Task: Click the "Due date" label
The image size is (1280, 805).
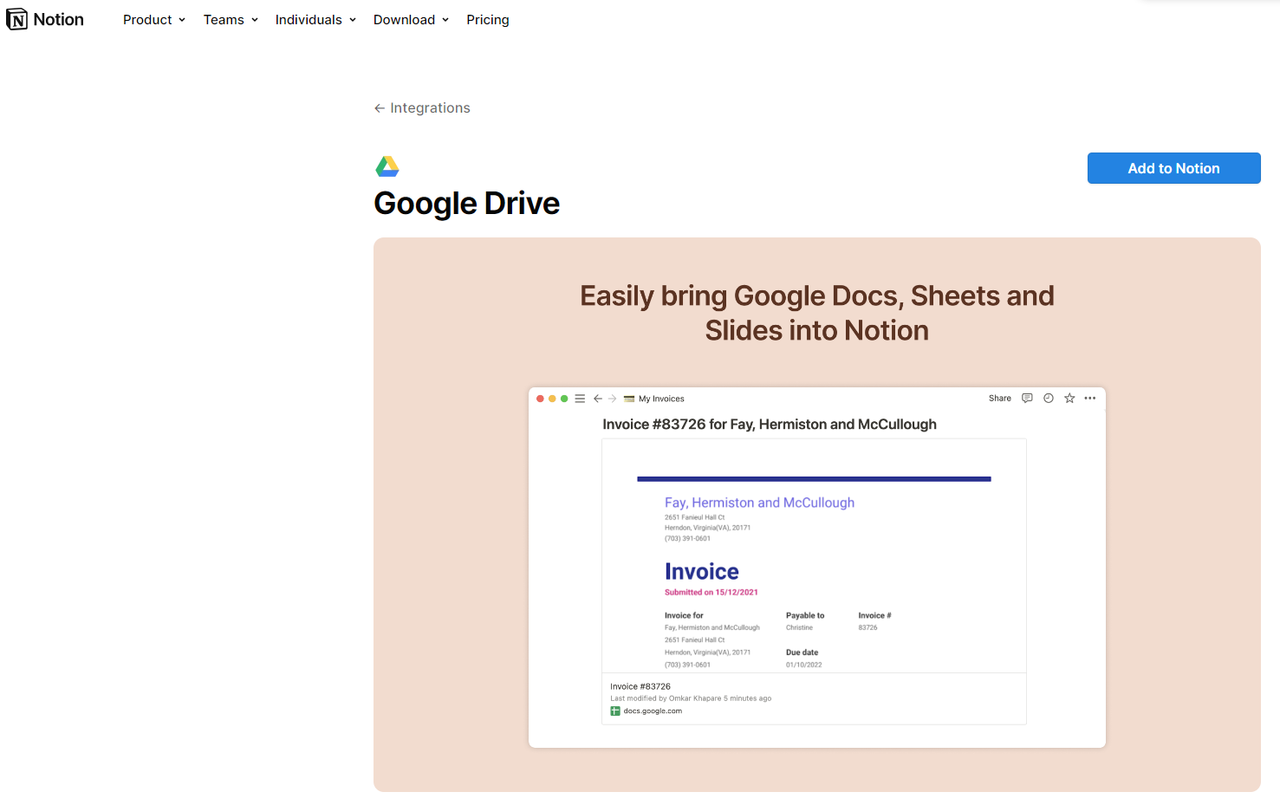Action: (x=802, y=652)
